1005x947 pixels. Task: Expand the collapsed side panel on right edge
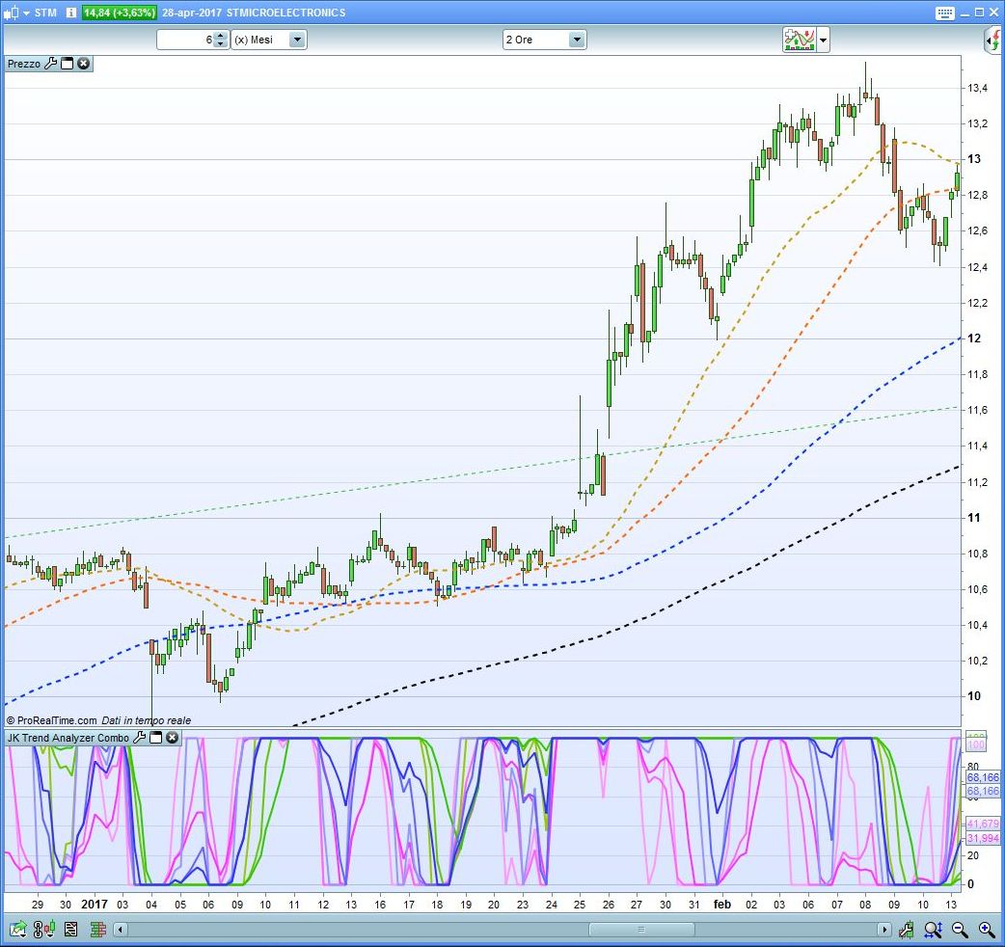click(992, 41)
